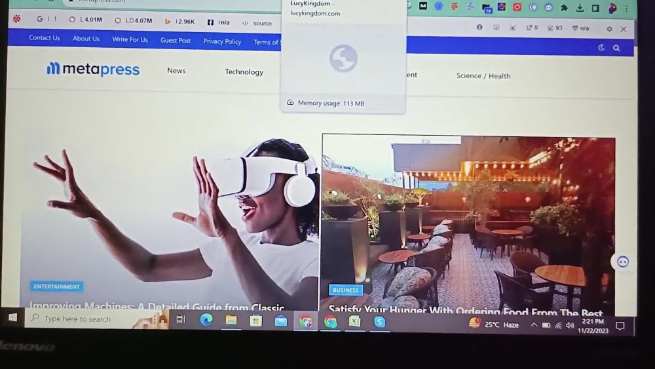Click the external links count 0

532,28
